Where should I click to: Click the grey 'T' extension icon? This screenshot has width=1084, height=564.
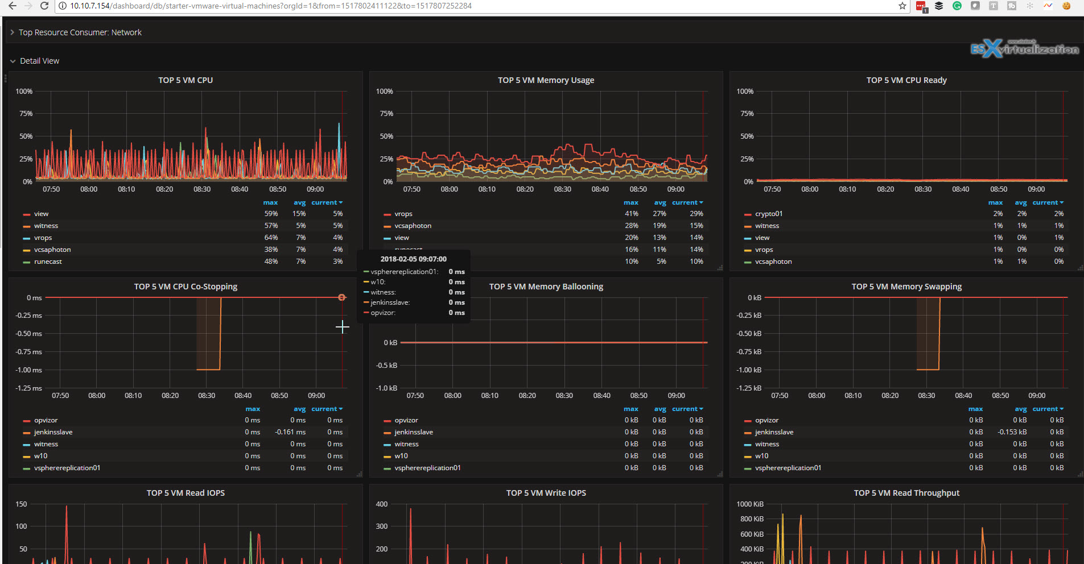click(994, 6)
